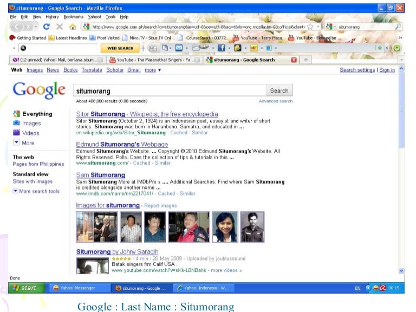This screenshot has height=312, width=416.
Task: Expand hidden system tray icons arrow
Action: (368, 288)
